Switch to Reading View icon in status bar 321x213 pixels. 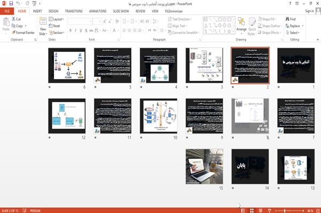pos(261,210)
